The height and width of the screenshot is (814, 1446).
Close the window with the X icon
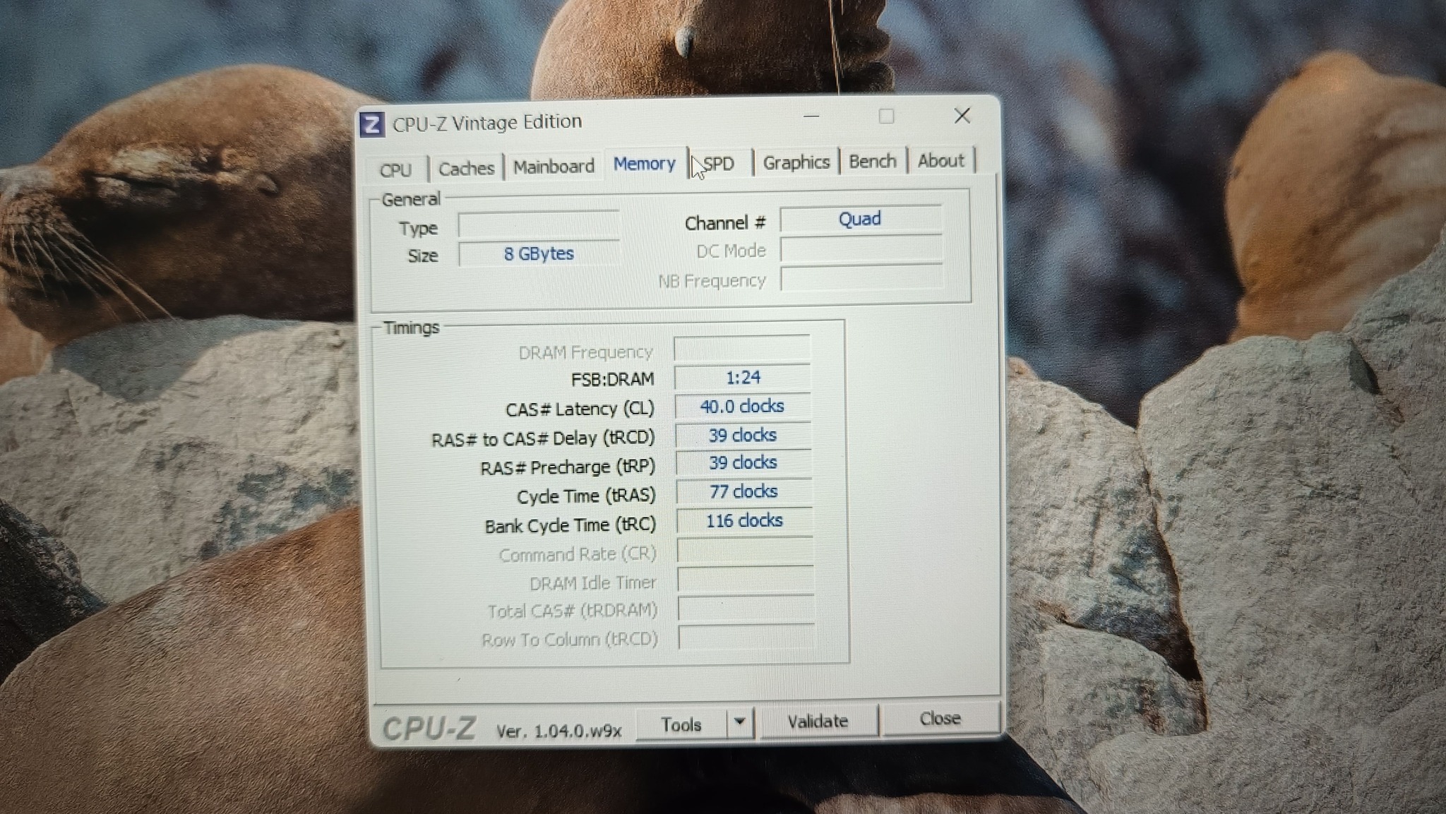coord(962,116)
